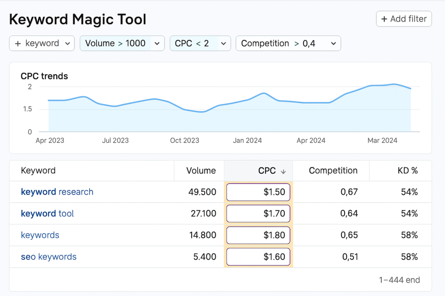Viewport: 445px width, 296px height.
Task: Click the Jan 2024 axis label
Action: click(x=247, y=141)
